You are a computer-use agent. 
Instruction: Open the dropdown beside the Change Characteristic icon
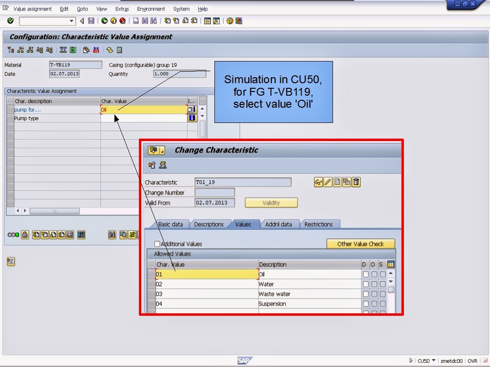click(x=162, y=150)
